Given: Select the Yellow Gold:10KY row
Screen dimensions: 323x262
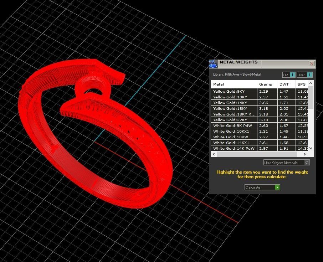Looking at the screenshot, I should (260, 97).
